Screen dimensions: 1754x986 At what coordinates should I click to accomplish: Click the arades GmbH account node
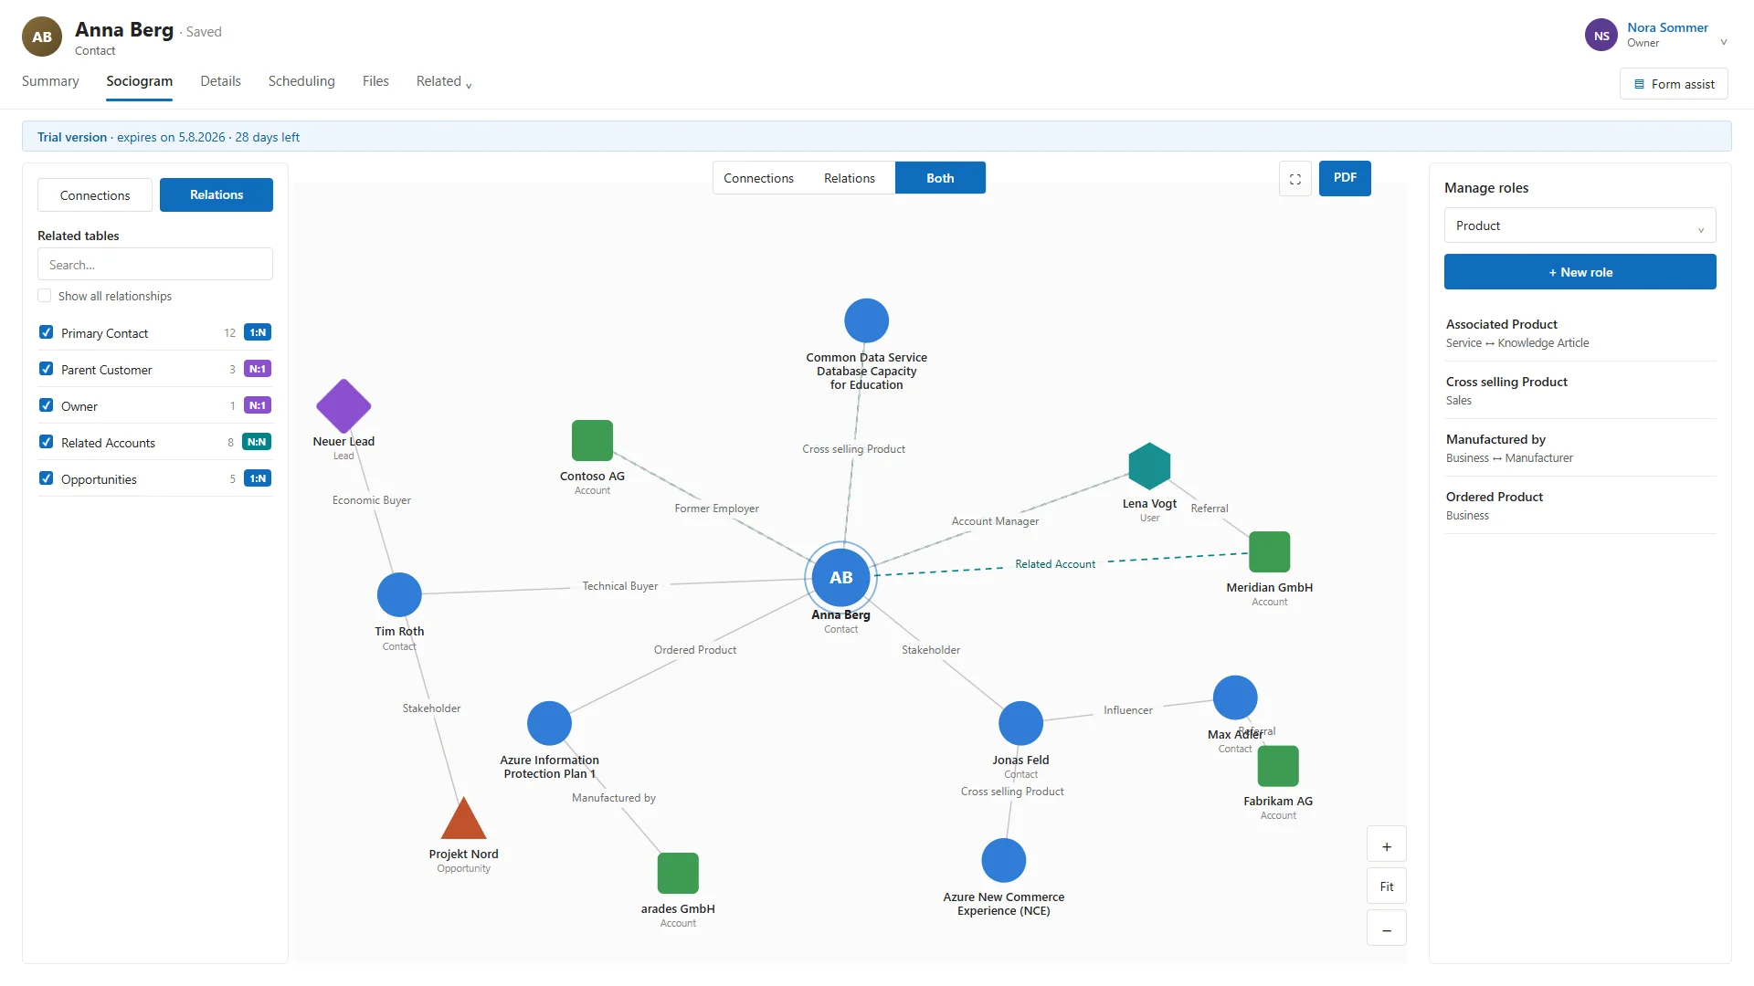point(678,873)
